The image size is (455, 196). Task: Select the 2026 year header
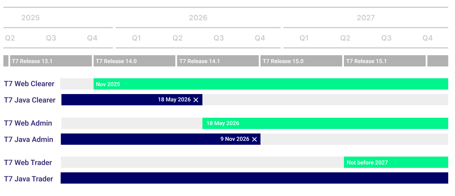(198, 18)
